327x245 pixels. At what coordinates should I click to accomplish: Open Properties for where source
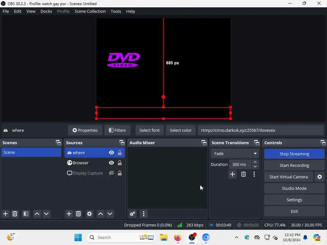coord(85,130)
